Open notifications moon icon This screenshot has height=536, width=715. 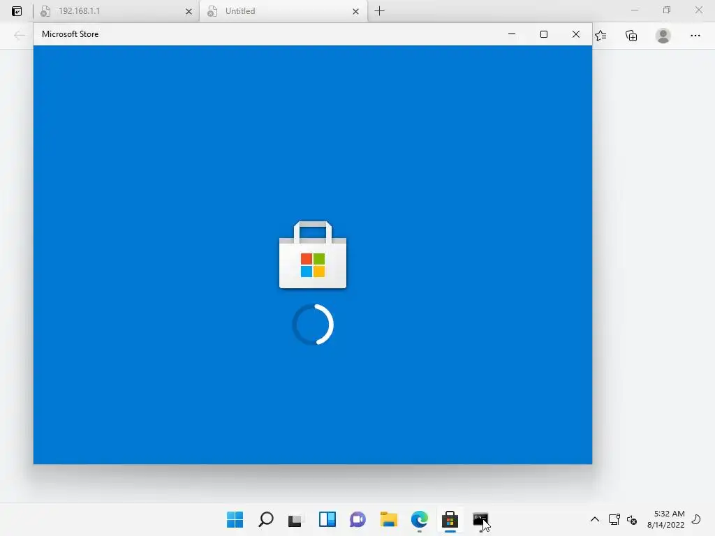pyautogui.click(x=696, y=519)
